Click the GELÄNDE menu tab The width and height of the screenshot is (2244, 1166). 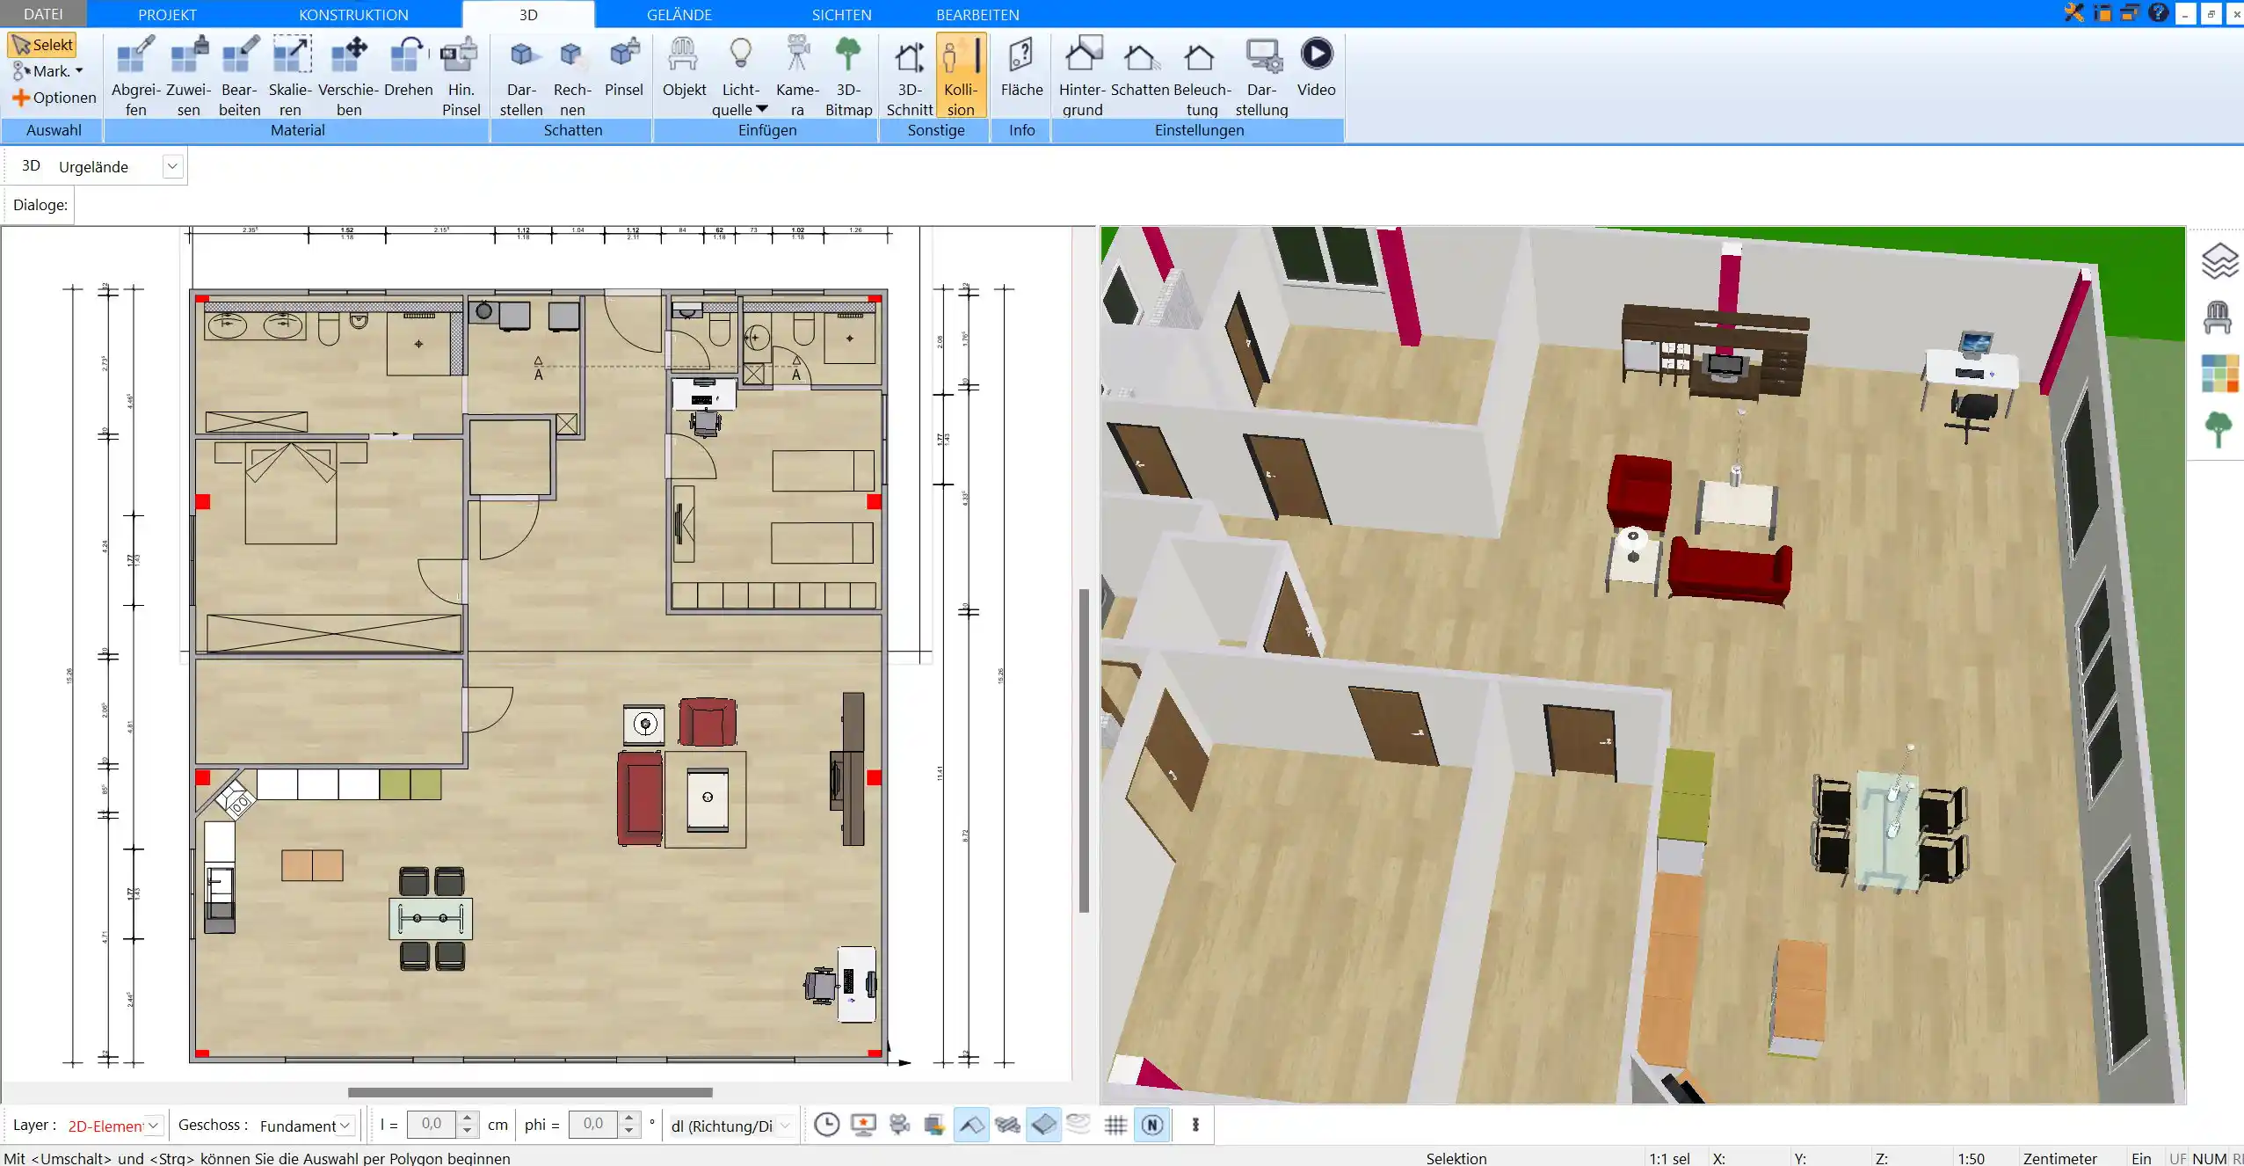pos(679,13)
